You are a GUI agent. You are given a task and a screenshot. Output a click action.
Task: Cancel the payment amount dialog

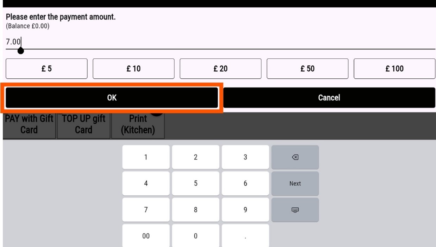click(329, 98)
